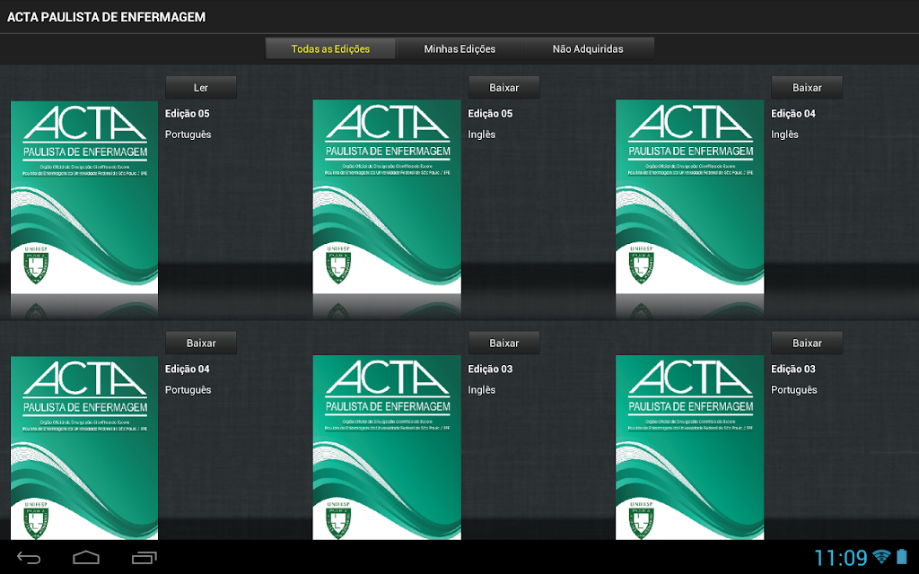Tap the Android home navigation icon
Image resolution: width=919 pixels, height=574 pixels.
86,557
